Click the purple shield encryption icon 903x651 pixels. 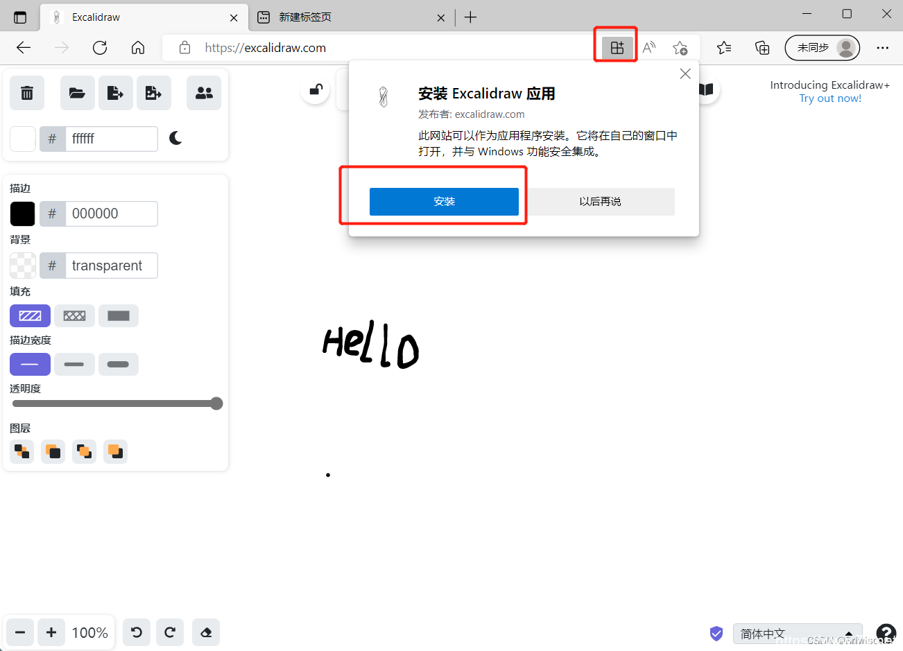point(716,633)
